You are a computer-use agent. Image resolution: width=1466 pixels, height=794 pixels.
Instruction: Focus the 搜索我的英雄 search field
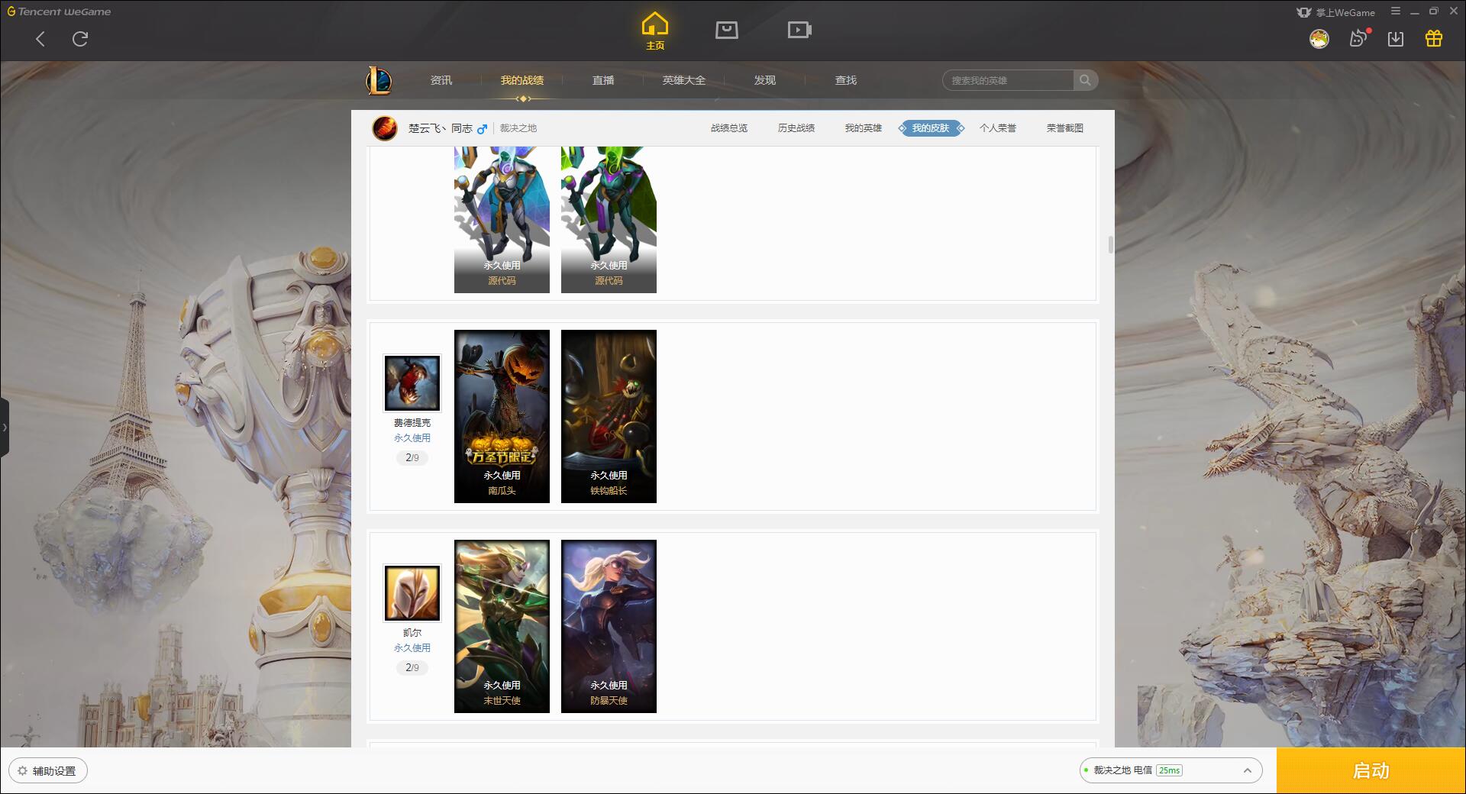[x=1008, y=80]
